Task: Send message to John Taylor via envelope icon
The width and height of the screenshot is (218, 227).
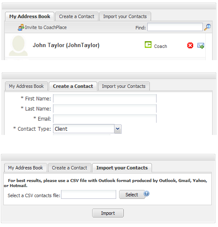Action: tap(201, 45)
